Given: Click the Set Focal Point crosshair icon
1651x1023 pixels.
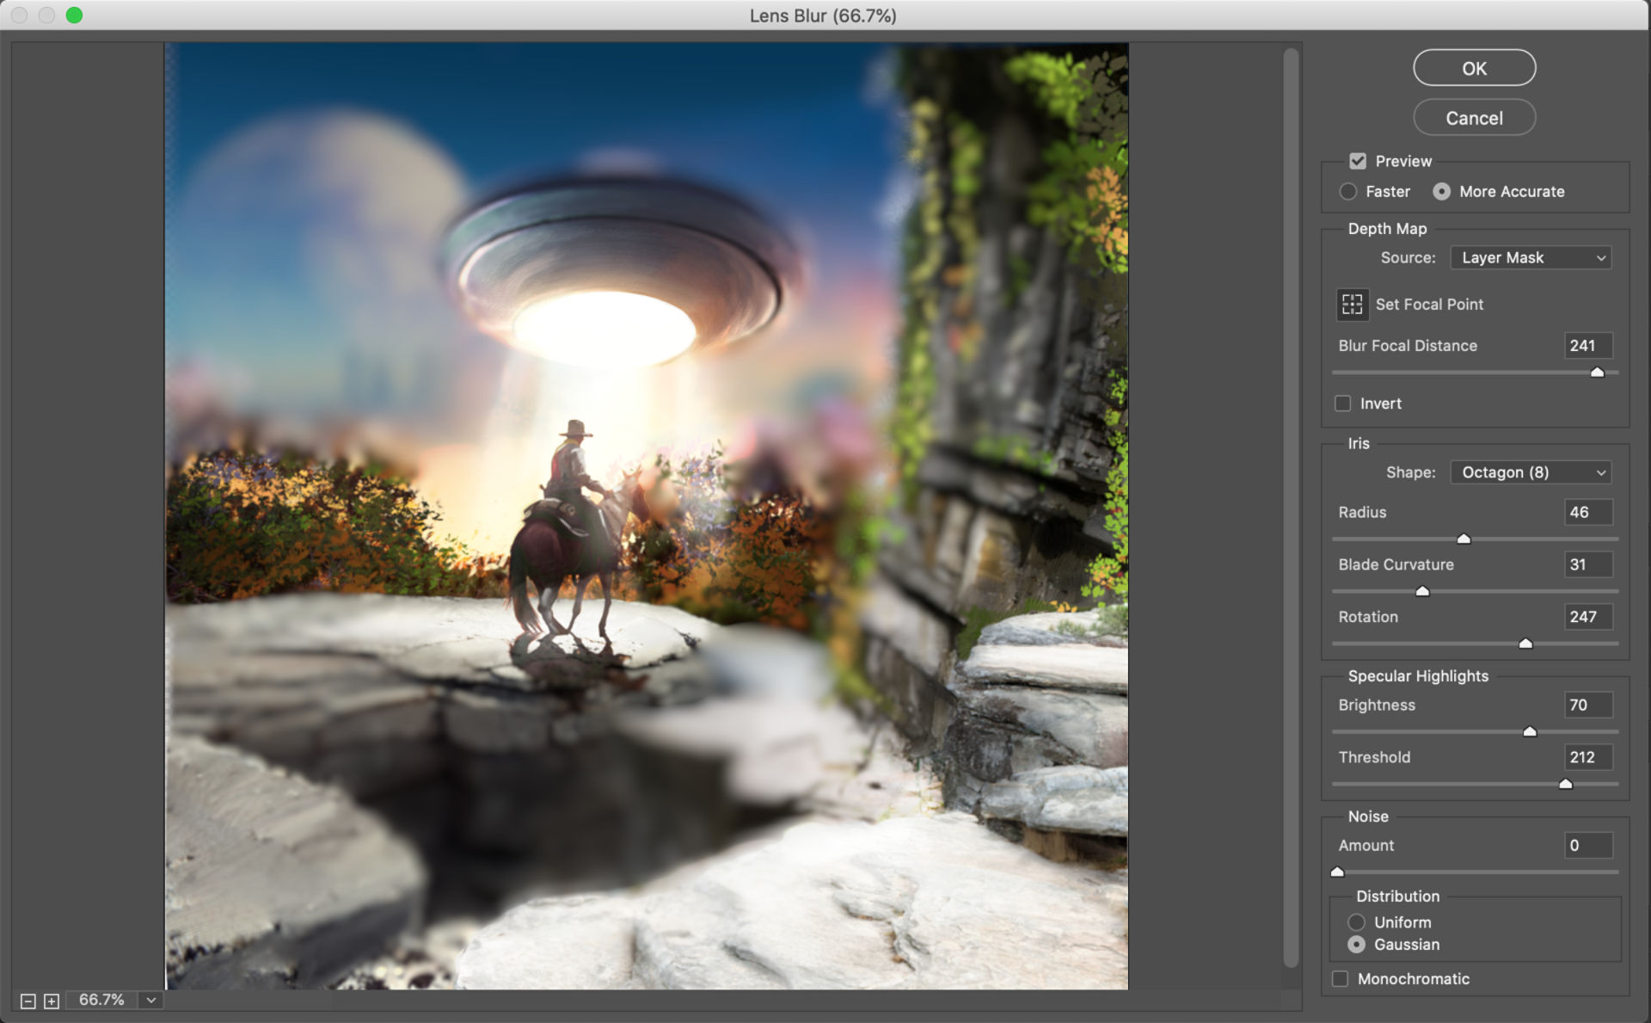Looking at the screenshot, I should [x=1353, y=305].
